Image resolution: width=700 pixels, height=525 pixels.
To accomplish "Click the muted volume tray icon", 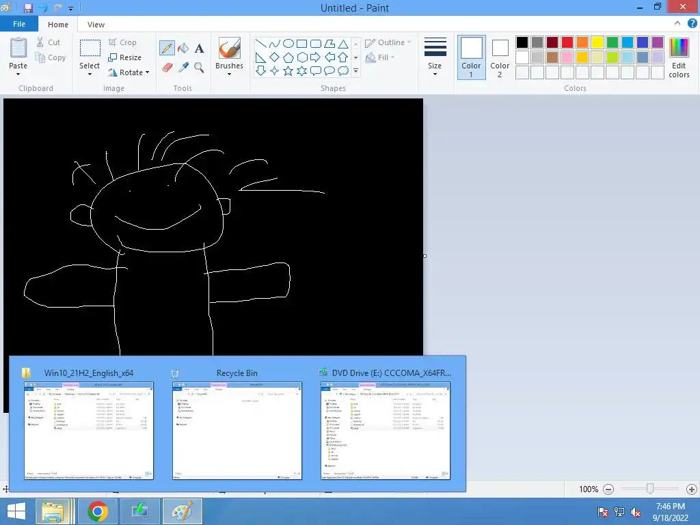I will (x=635, y=512).
